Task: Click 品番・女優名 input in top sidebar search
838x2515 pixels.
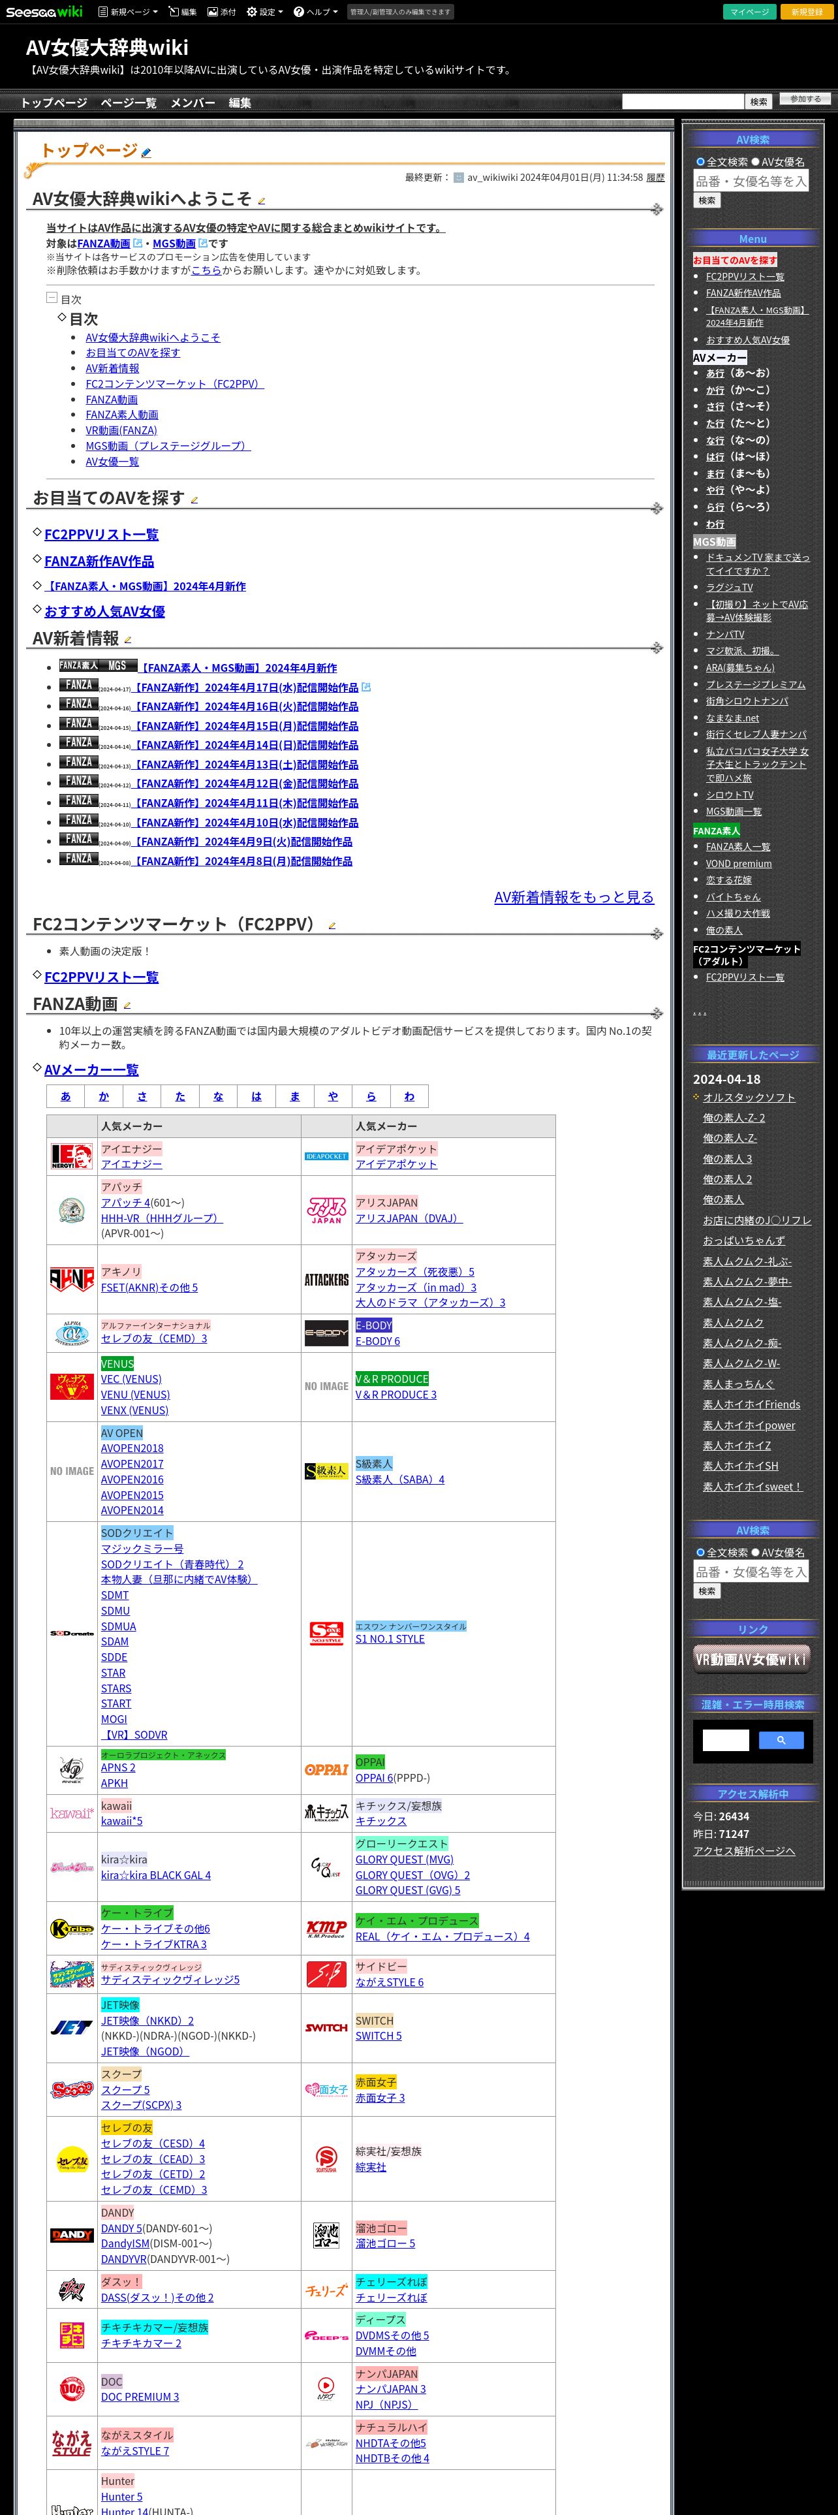Action: pyautogui.click(x=751, y=181)
